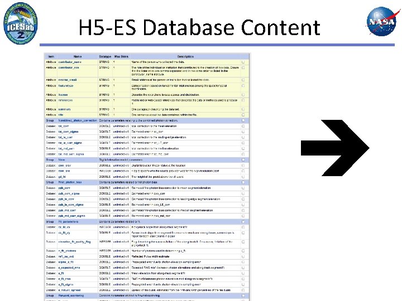Click the Name column header
The image size is (402, 301).
pyautogui.click(x=78, y=56)
